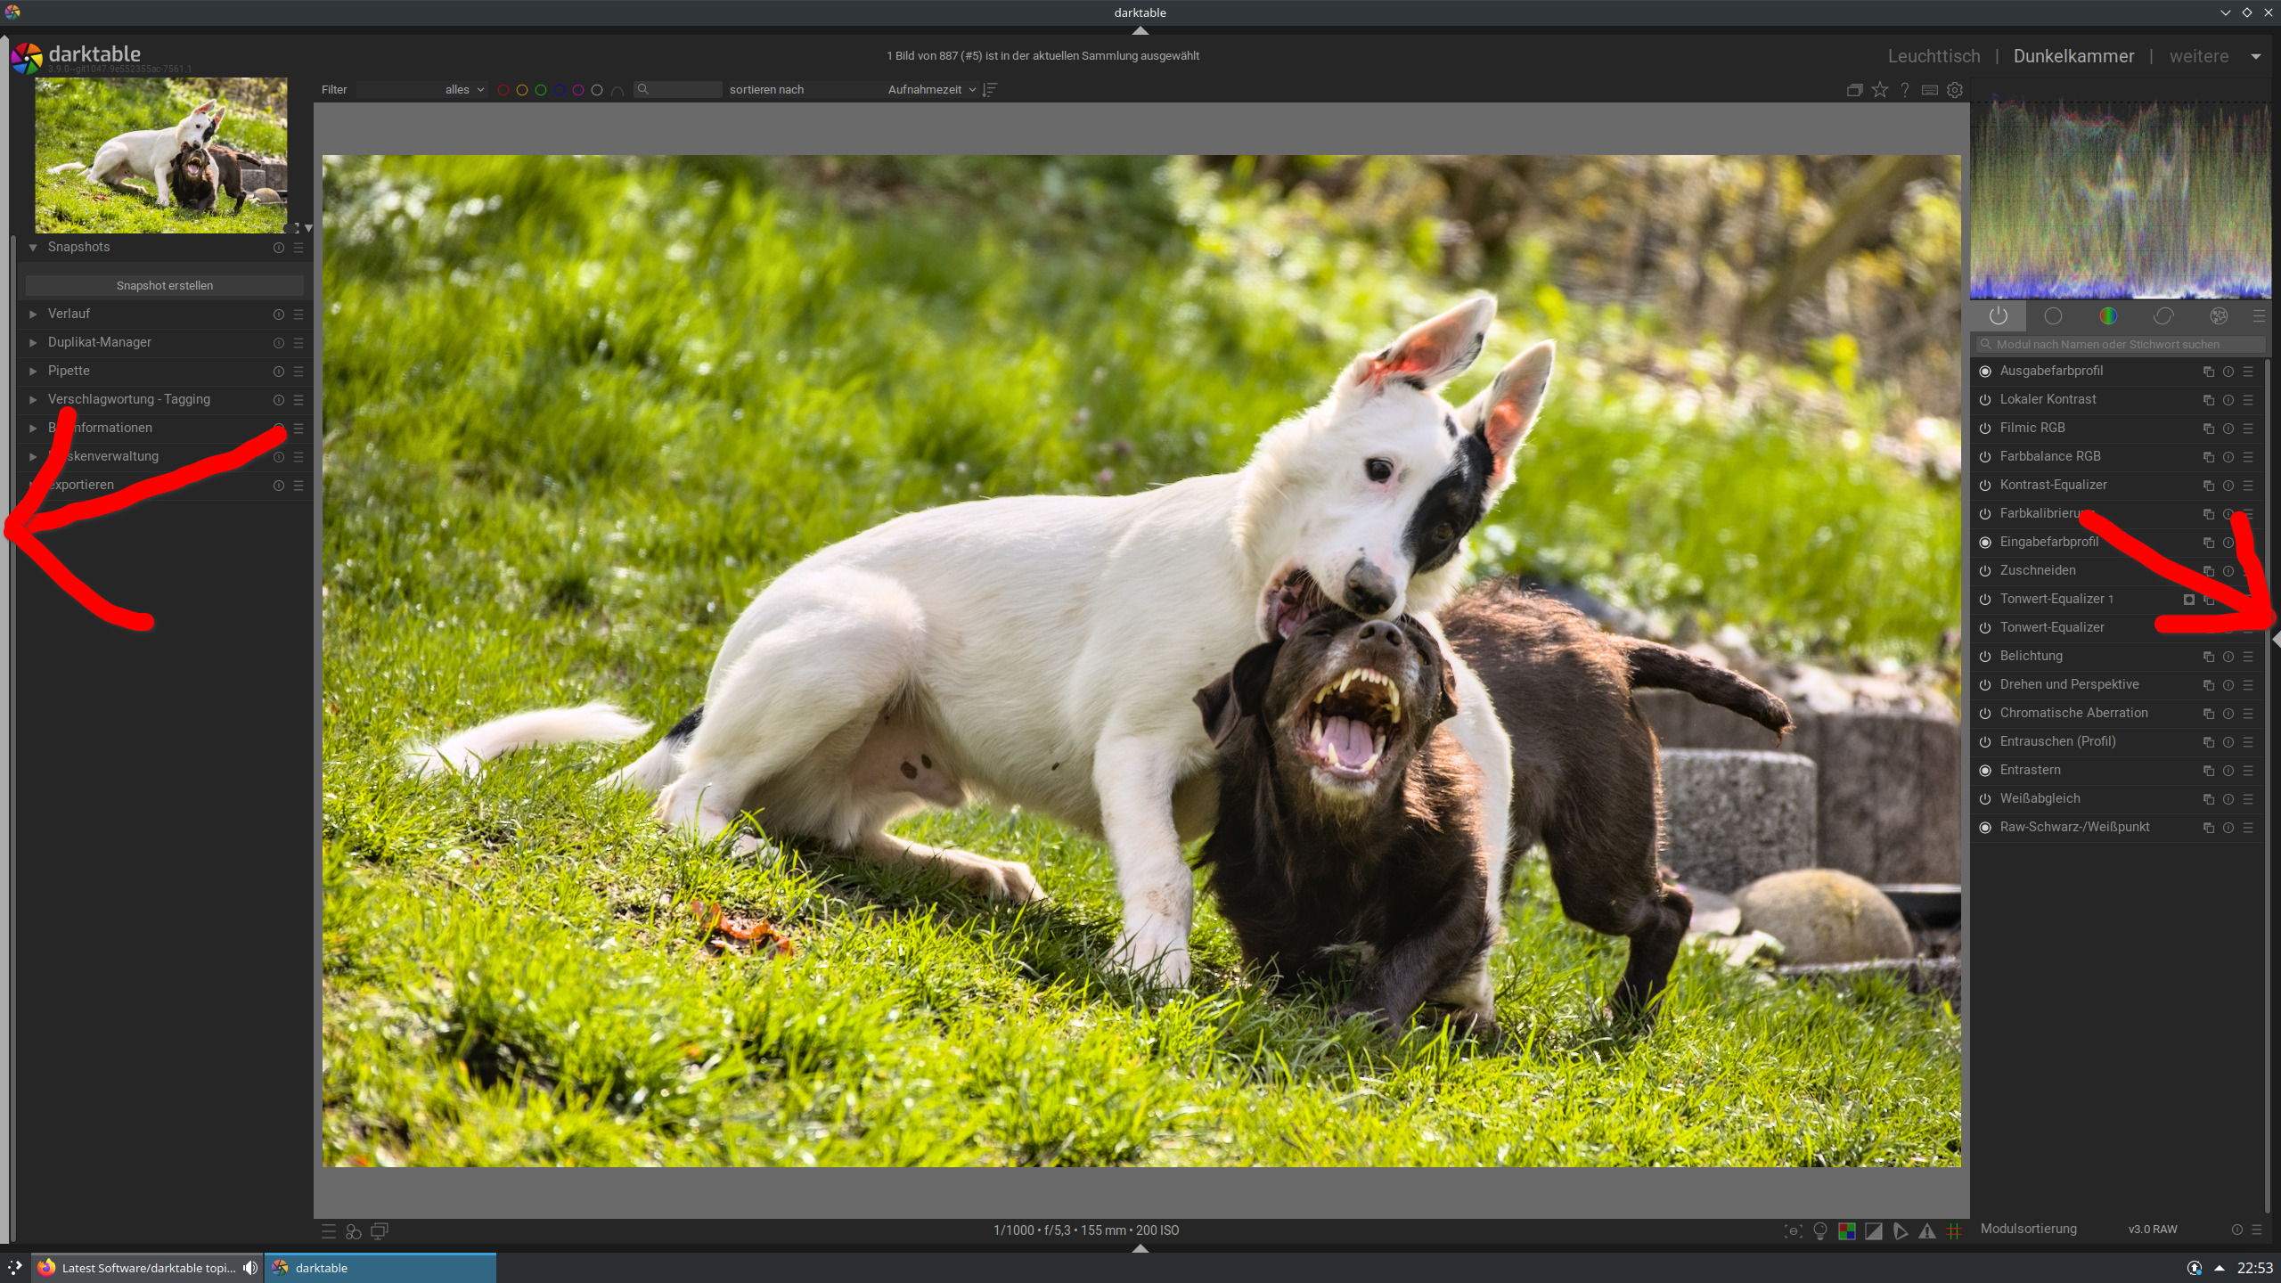Toggle the gamut check warning triangle icon
Viewport: 2281px width, 1283px height.
pos(1926,1230)
